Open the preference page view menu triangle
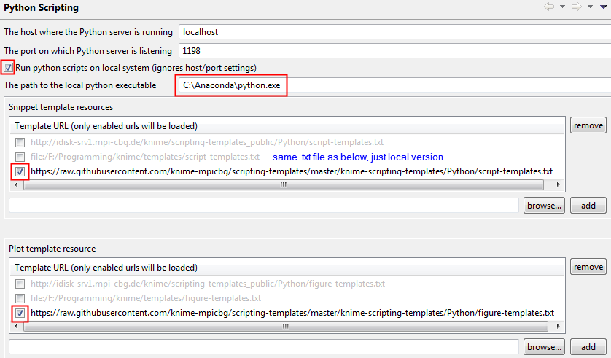 [x=603, y=7]
